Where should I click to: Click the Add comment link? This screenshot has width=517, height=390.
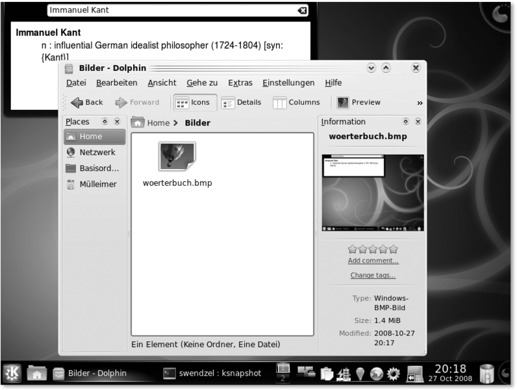coord(373,261)
